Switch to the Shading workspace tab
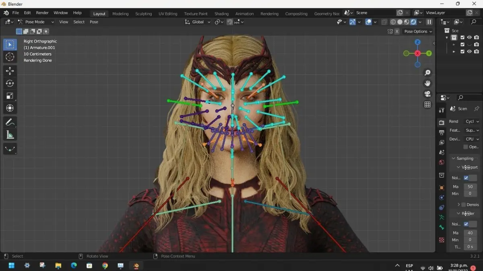Viewport: 483px width, 271px height. pyautogui.click(x=221, y=14)
